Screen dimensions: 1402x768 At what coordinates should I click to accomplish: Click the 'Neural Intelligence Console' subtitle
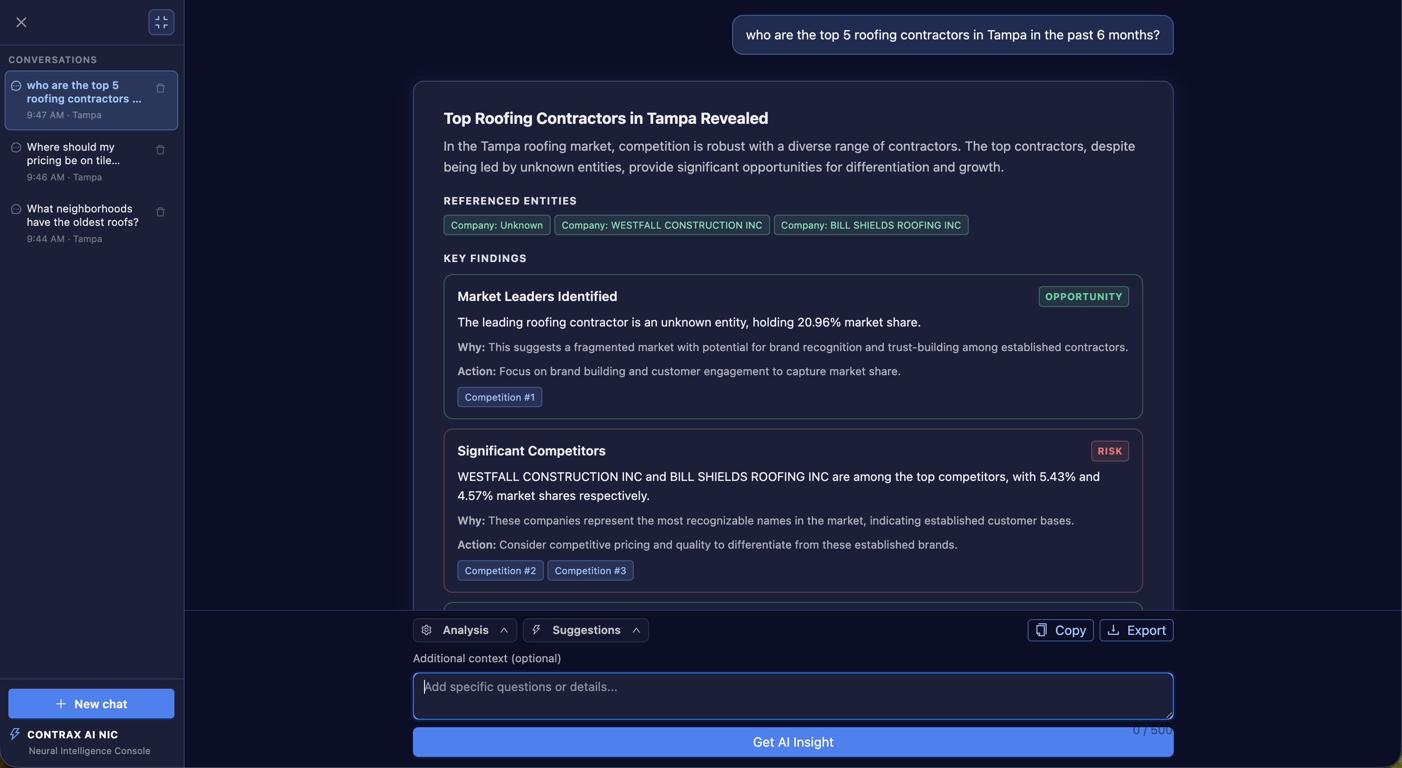click(x=89, y=750)
